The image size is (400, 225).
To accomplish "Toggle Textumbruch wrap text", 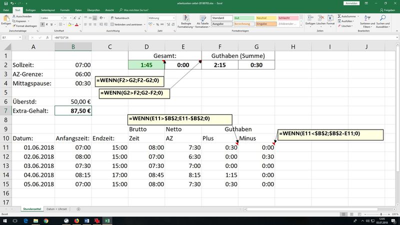I will pyautogui.click(x=121, y=17).
